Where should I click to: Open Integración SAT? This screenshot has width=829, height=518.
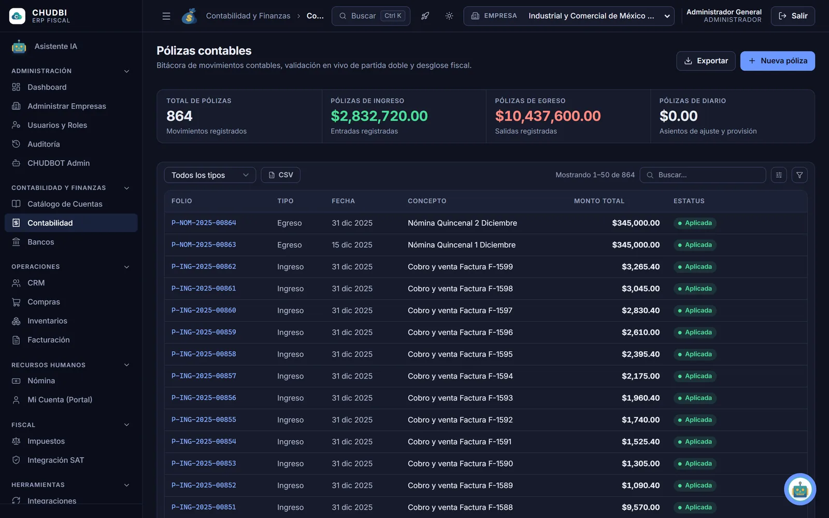click(x=71, y=460)
